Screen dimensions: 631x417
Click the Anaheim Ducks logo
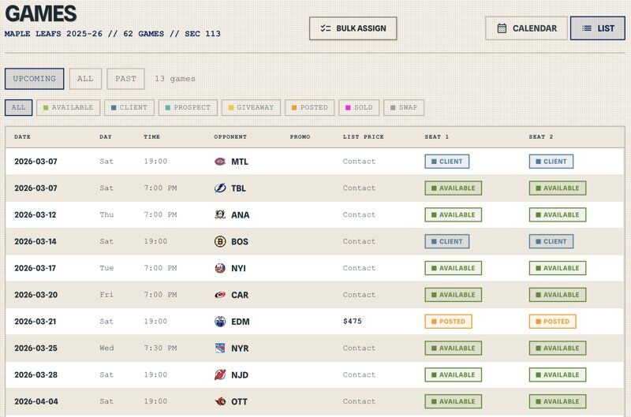(220, 214)
